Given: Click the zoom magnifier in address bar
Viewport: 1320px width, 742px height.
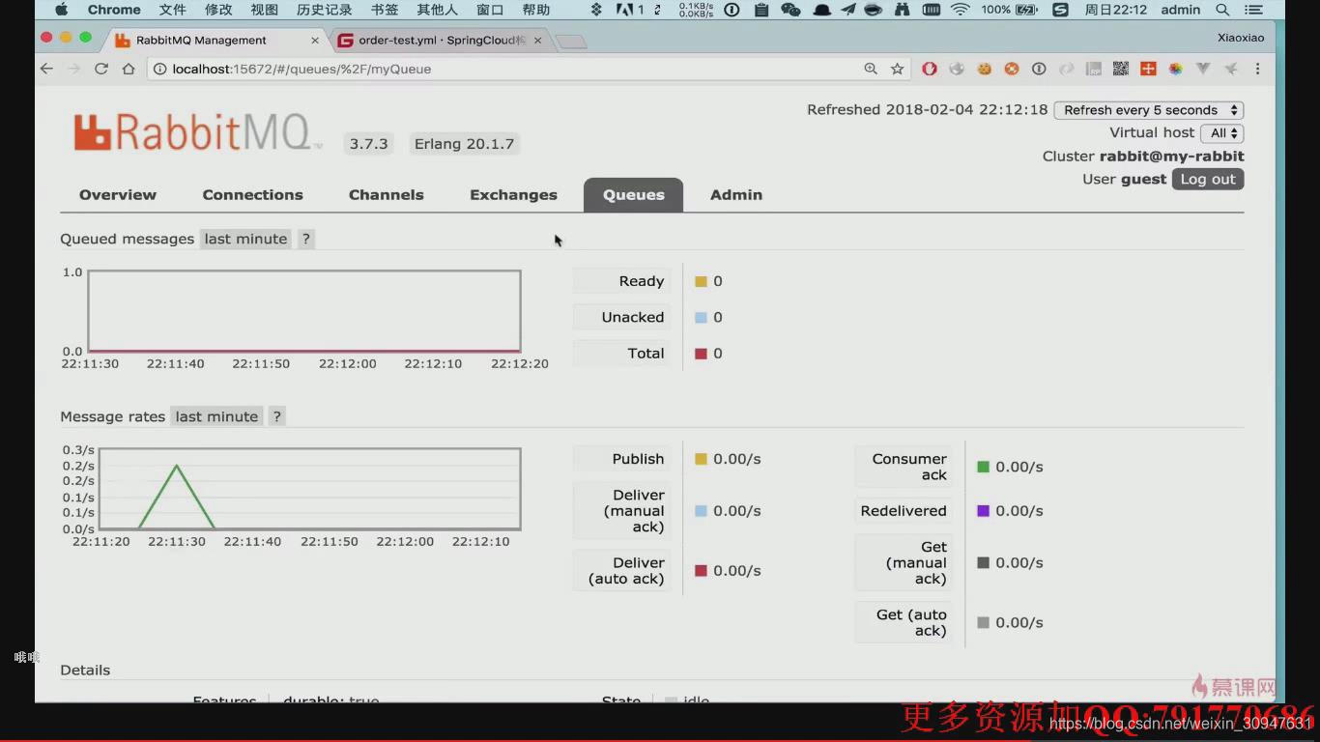Looking at the screenshot, I should point(871,69).
